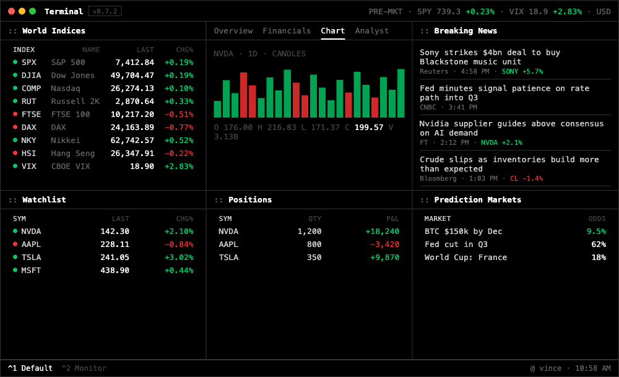Select the NVDA position row
This screenshot has height=377, width=619.
click(x=309, y=232)
